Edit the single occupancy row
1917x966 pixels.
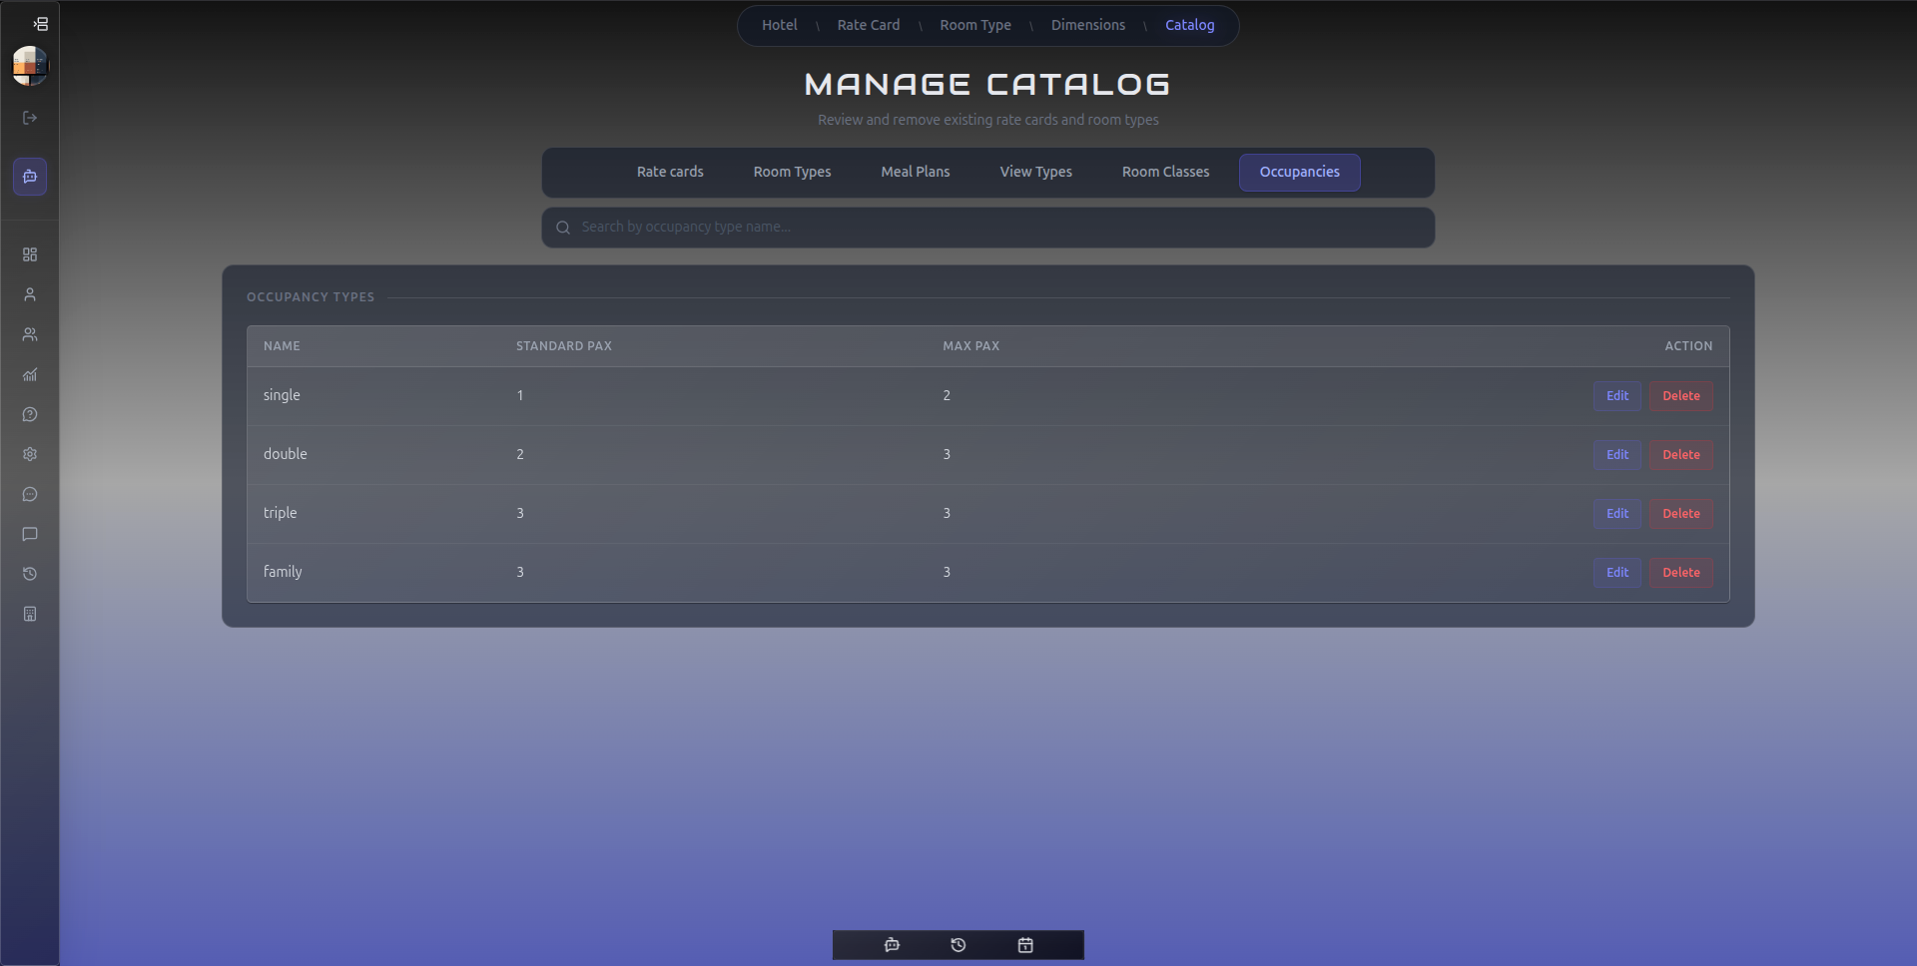click(1616, 396)
